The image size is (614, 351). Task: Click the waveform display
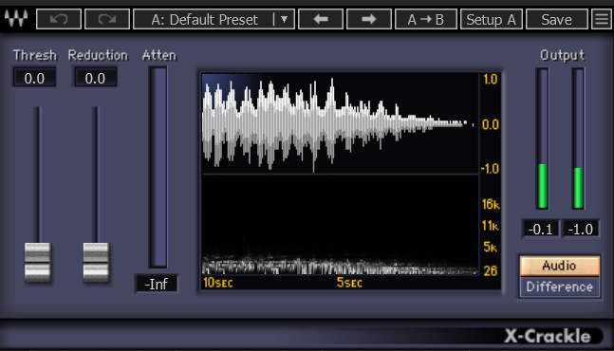[x=340, y=123]
